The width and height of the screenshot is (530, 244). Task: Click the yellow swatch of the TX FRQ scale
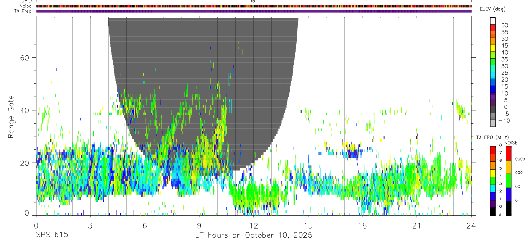[x=493, y=173]
